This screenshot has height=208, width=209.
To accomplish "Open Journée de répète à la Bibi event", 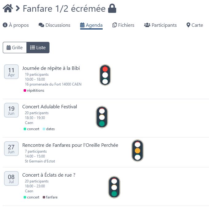I will [x=51, y=68].
